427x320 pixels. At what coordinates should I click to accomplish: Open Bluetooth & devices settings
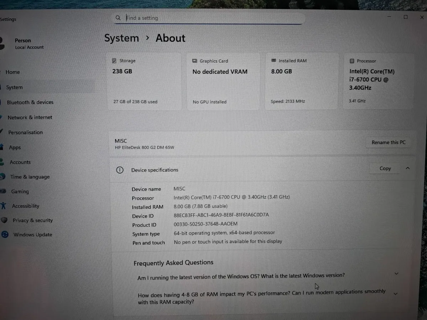click(x=30, y=102)
